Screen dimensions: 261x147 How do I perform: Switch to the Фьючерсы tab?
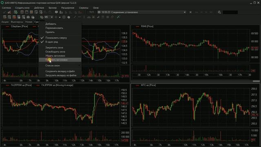17,22
